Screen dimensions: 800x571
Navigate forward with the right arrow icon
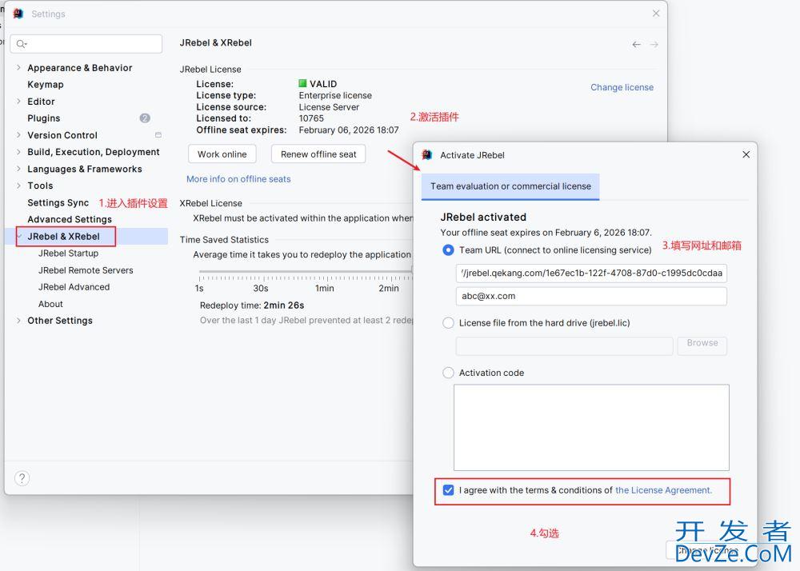654,44
